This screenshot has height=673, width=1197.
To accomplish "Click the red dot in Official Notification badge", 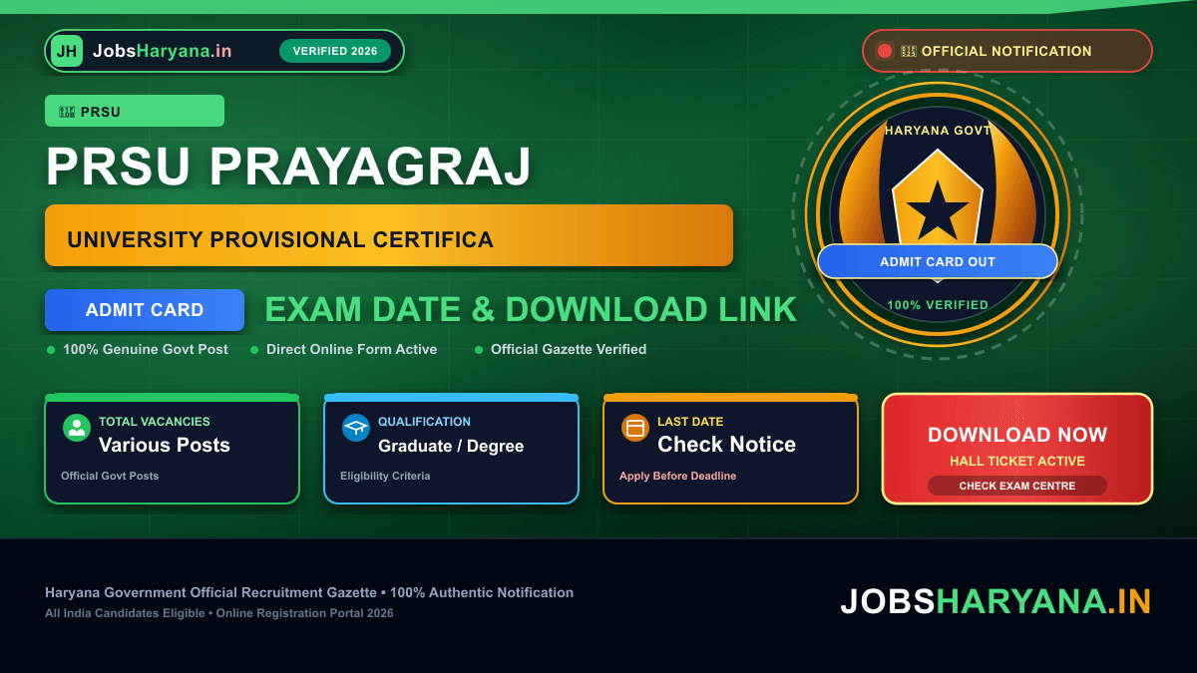I will coord(884,51).
